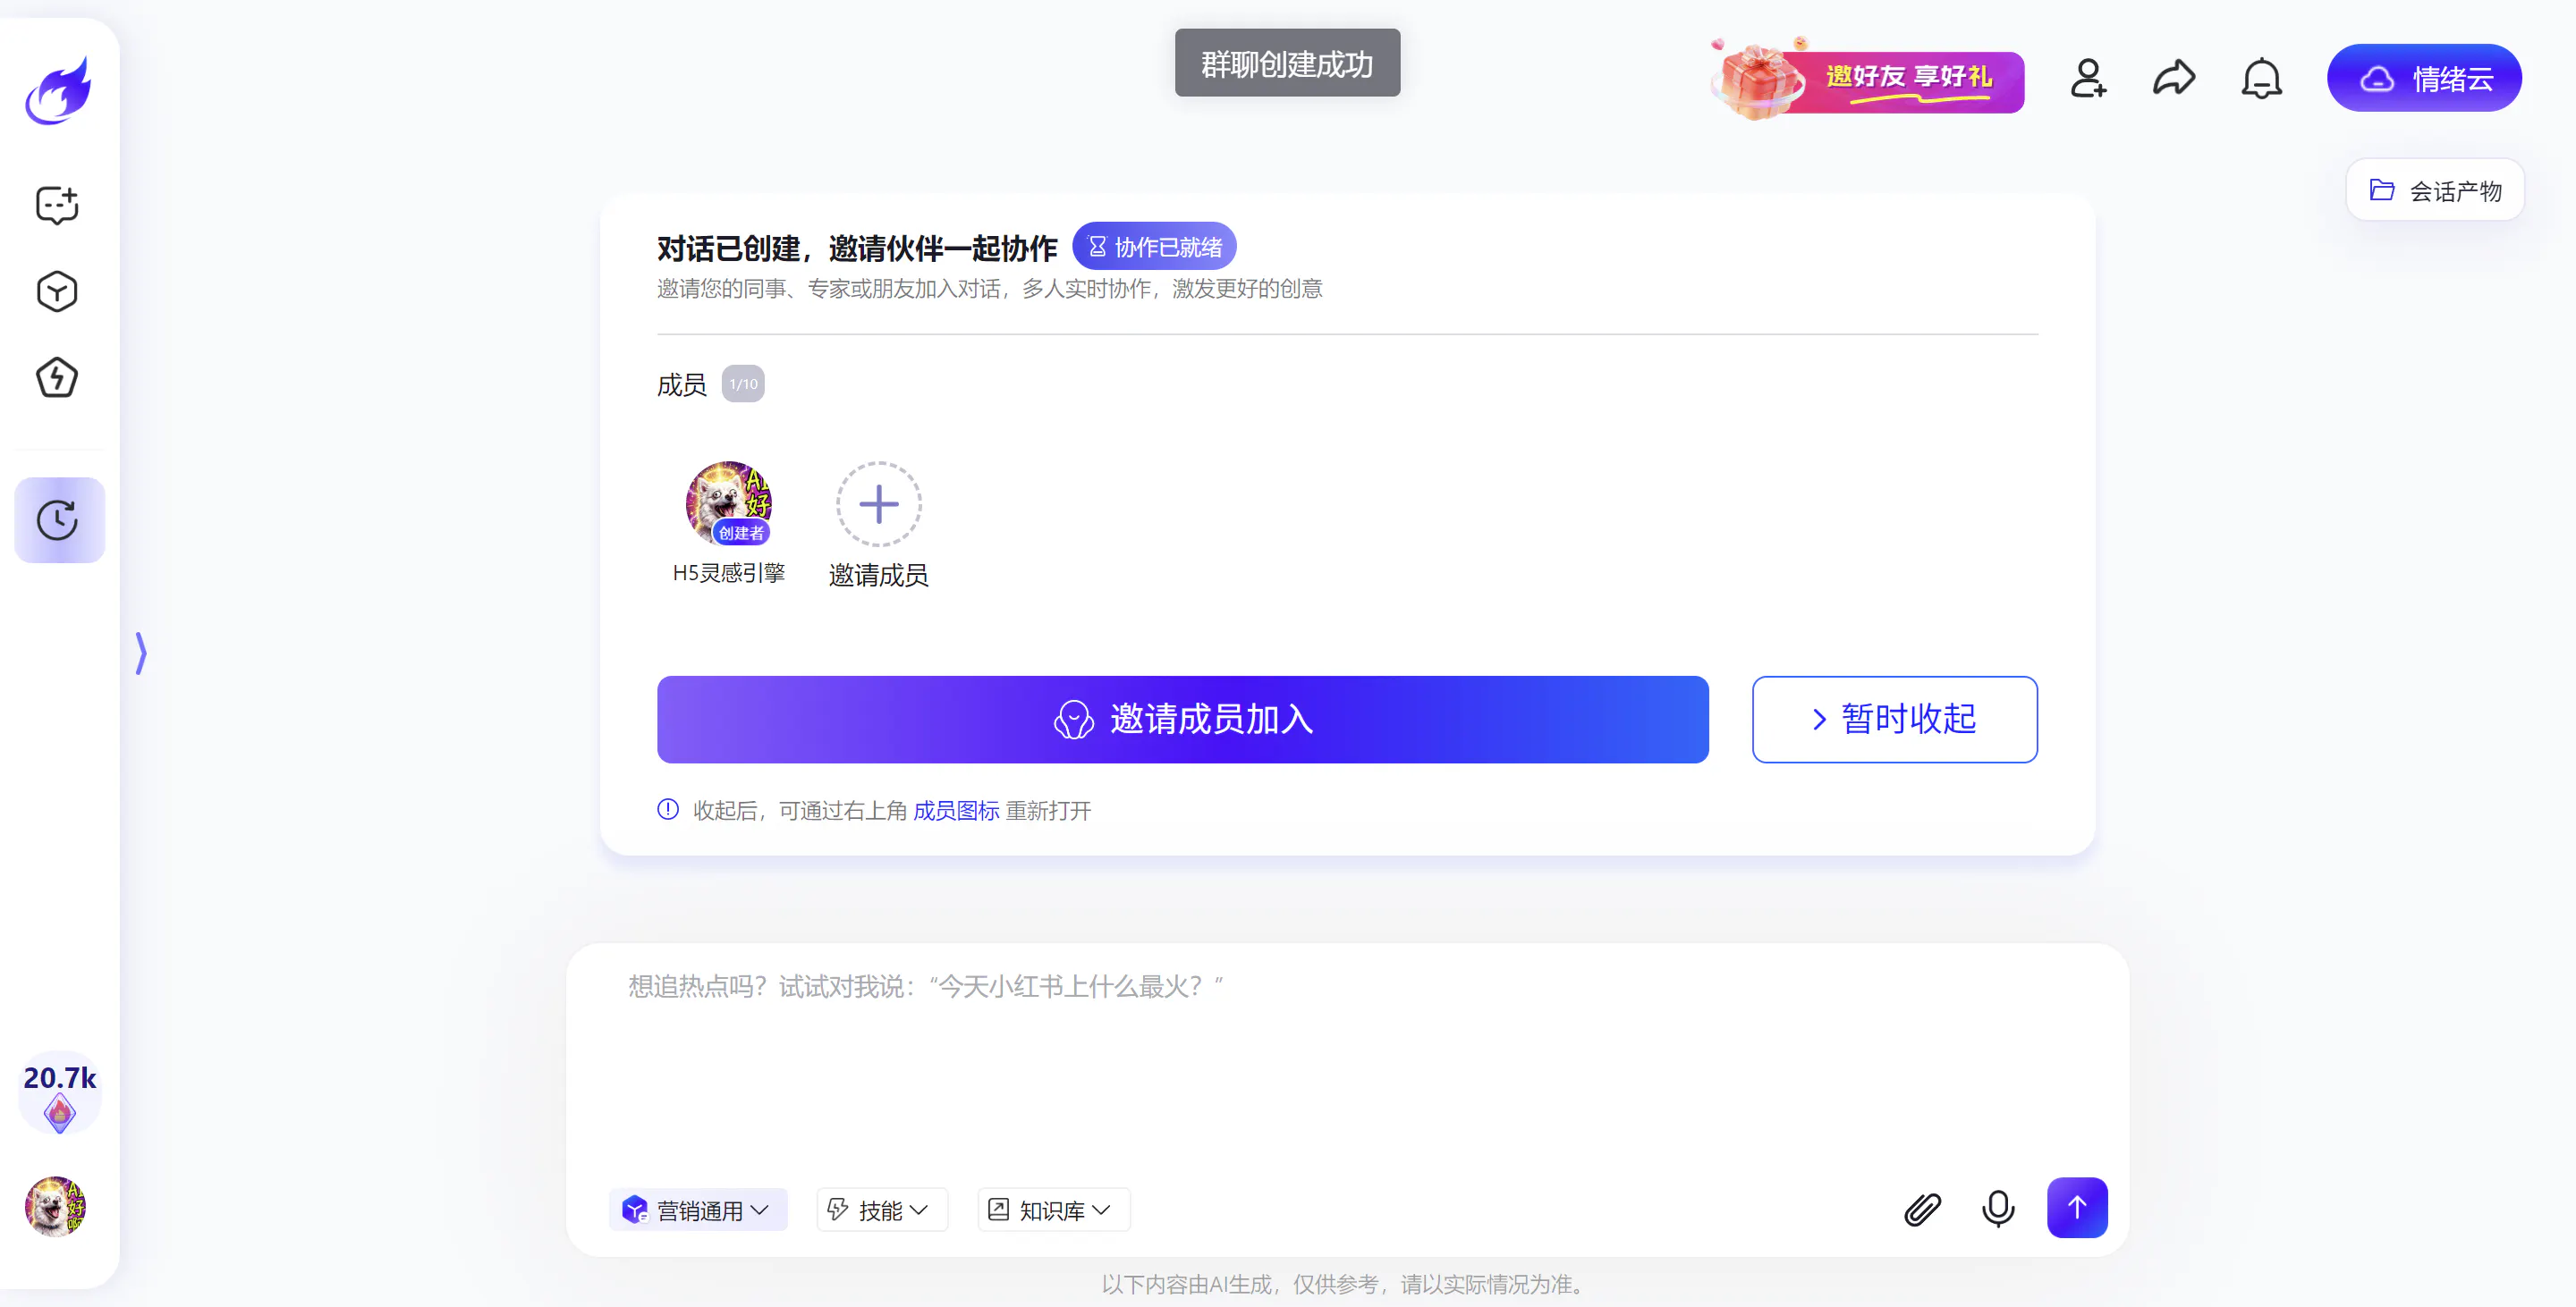The height and width of the screenshot is (1307, 2576).
Task: Click the add-member person icon in header
Action: [x=2087, y=78]
